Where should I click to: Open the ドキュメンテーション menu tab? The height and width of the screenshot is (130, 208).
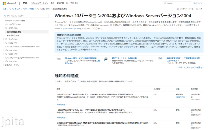(x=39, y=3)
